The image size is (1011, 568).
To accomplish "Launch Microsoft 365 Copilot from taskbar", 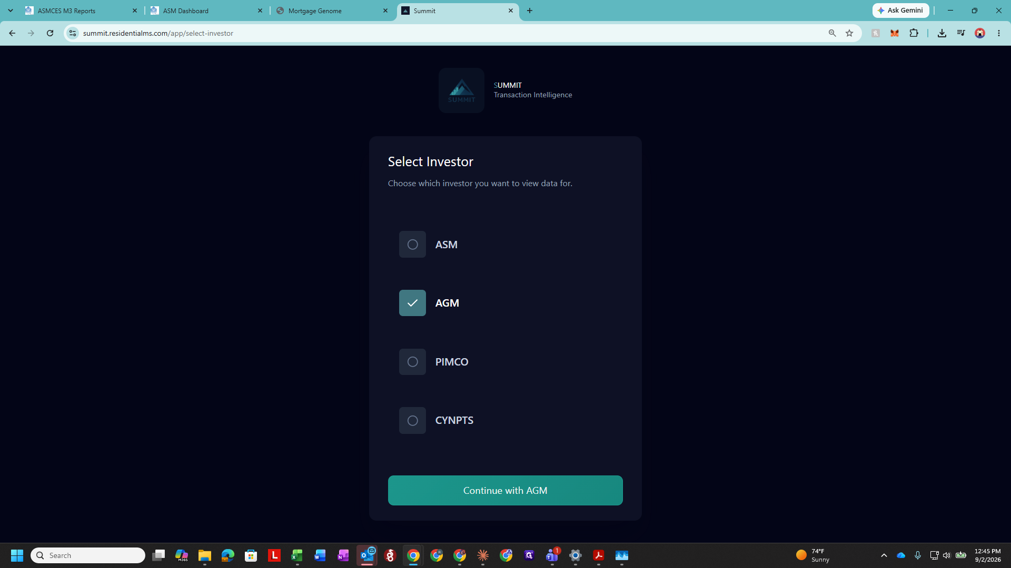I will (x=182, y=555).
